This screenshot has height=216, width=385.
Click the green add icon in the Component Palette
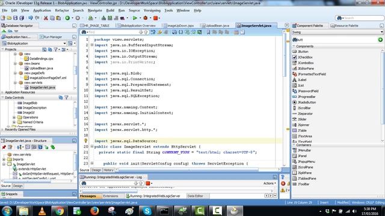[x=380, y=40]
